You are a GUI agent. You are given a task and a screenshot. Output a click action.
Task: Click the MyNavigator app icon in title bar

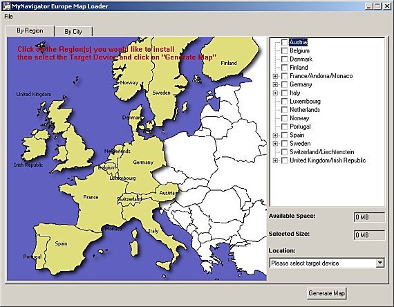pyautogui.click(x=6, y=6)
